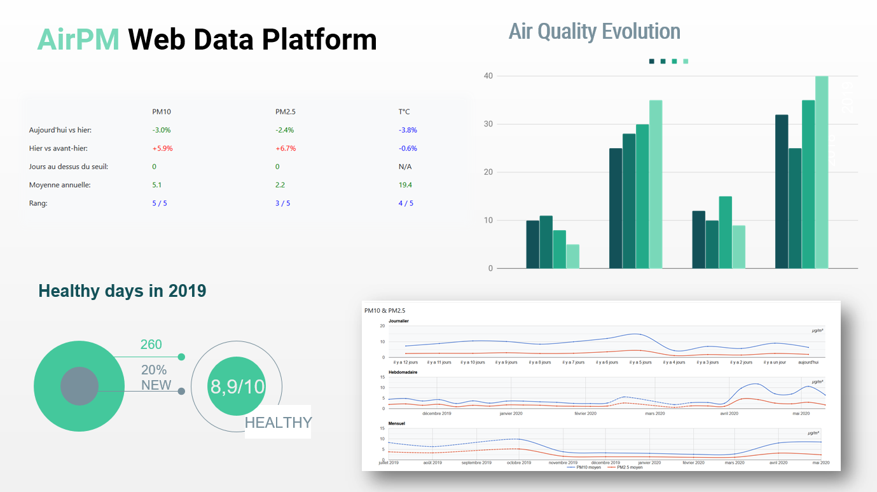Click the "aujourd'hui" axis label
Screen dimensions: 877x492
coord(808,362)
